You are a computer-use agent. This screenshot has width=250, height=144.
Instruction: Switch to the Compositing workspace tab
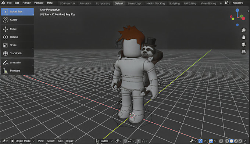[103, 3]
